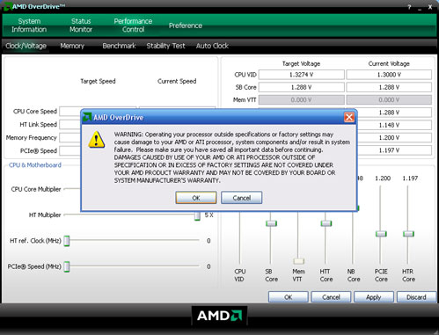Open the System Information tab
The image size is (439, 335).
coord(29,25)
